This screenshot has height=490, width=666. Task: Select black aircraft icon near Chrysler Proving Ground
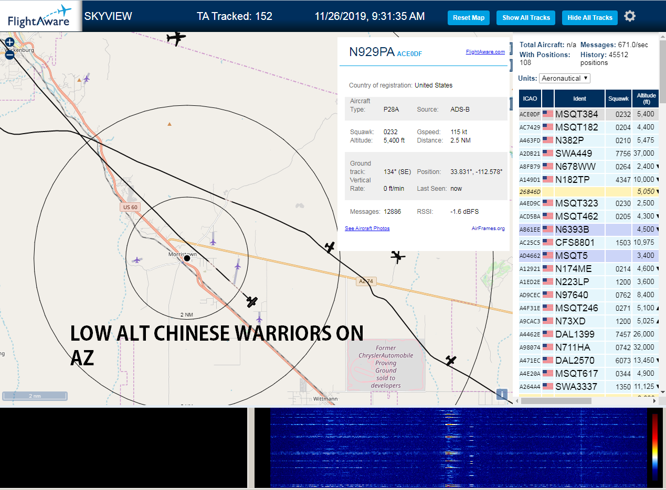450,361
